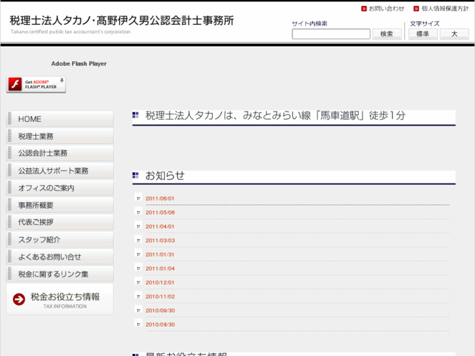Open the 代表ご挨拶 menu item
Image resolution: width=475 pixels, height=356 pixels.
pos(60,222)
